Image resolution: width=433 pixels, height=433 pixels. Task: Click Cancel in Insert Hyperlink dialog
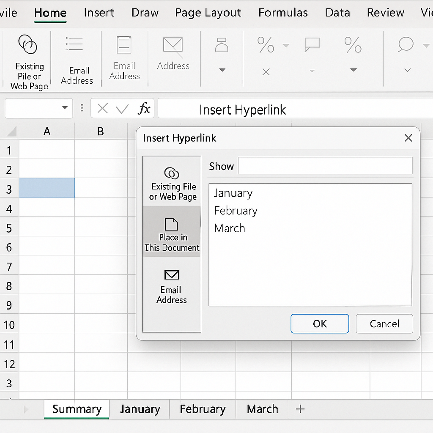384,324
